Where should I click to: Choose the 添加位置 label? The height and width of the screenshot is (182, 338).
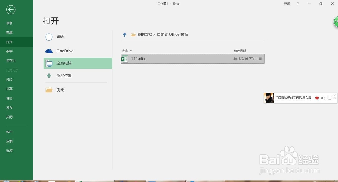[64, 76]
